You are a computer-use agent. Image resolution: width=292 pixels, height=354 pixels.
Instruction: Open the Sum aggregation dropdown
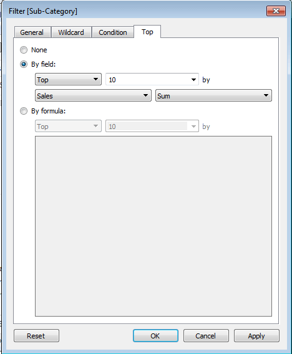(x=213, y=96)
